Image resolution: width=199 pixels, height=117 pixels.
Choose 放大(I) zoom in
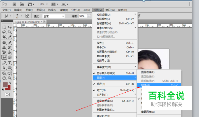point(115,43)
